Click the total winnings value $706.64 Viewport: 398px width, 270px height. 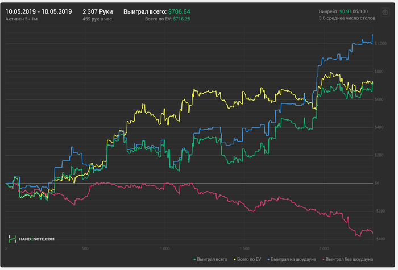coord(179,12)
